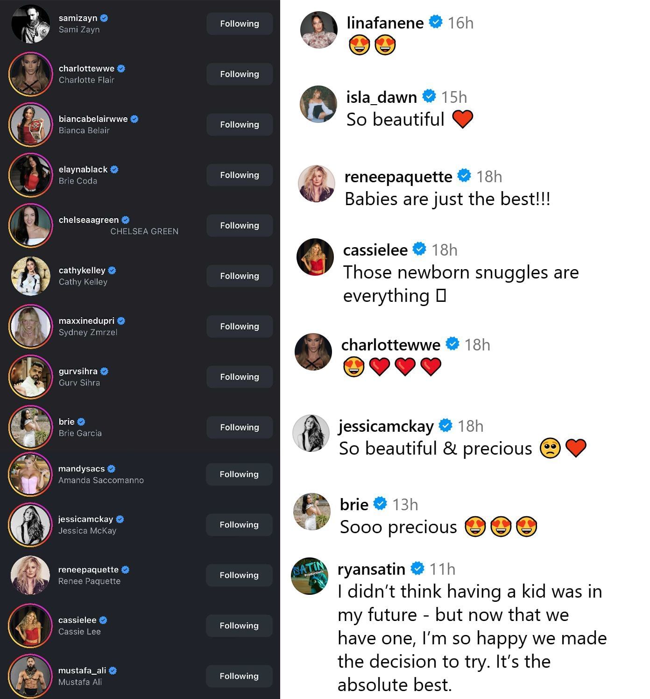Open brie username in comments

(x=354, y=505)
